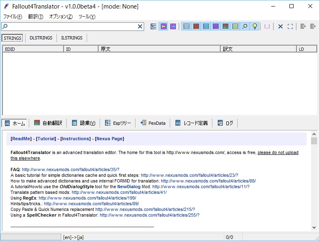Open the ファイル(F) menu
The height and width of the screenshot is (241, 320).
point(13,17)
